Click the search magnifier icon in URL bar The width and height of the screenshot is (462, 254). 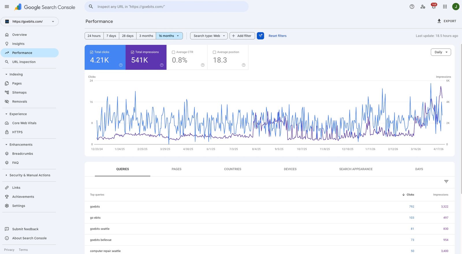coord(91,7)
